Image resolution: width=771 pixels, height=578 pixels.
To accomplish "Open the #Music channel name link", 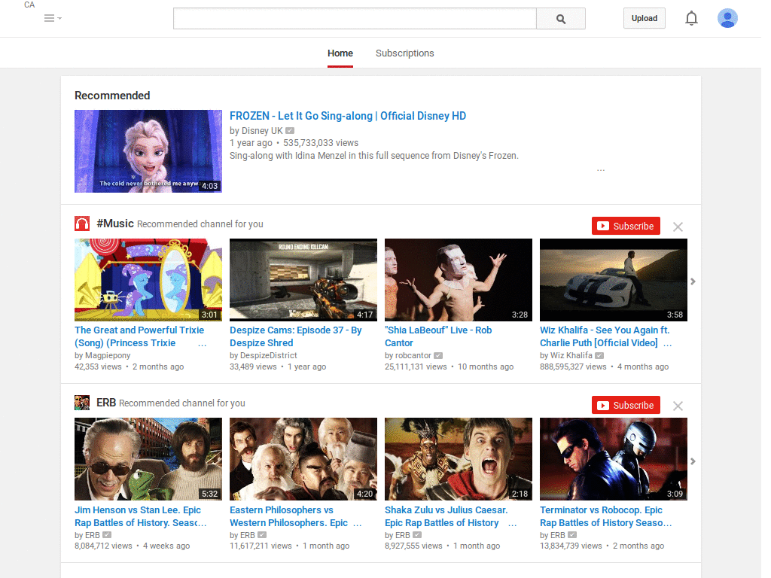I will click(x=115, y=224).
